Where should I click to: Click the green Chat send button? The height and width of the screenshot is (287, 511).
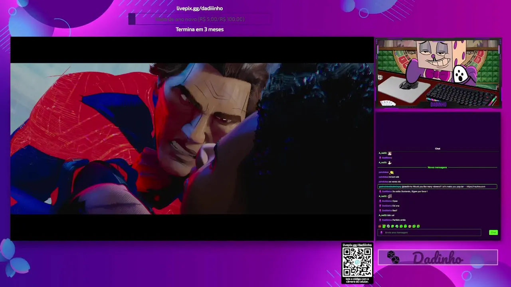pos(493,232)
